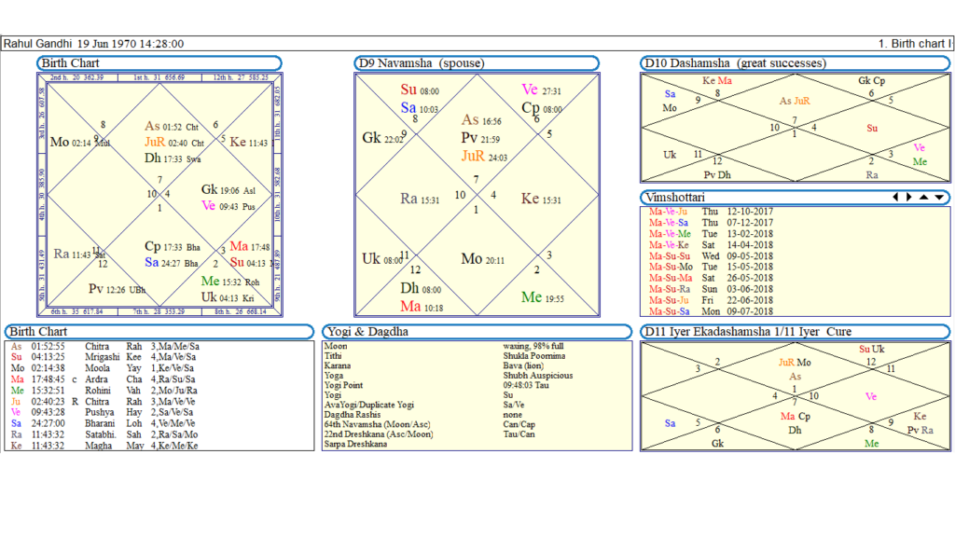Click 'JuR Mo' in the D11 chart
Screen dimensions: 955x537
(x=795, y=363)
